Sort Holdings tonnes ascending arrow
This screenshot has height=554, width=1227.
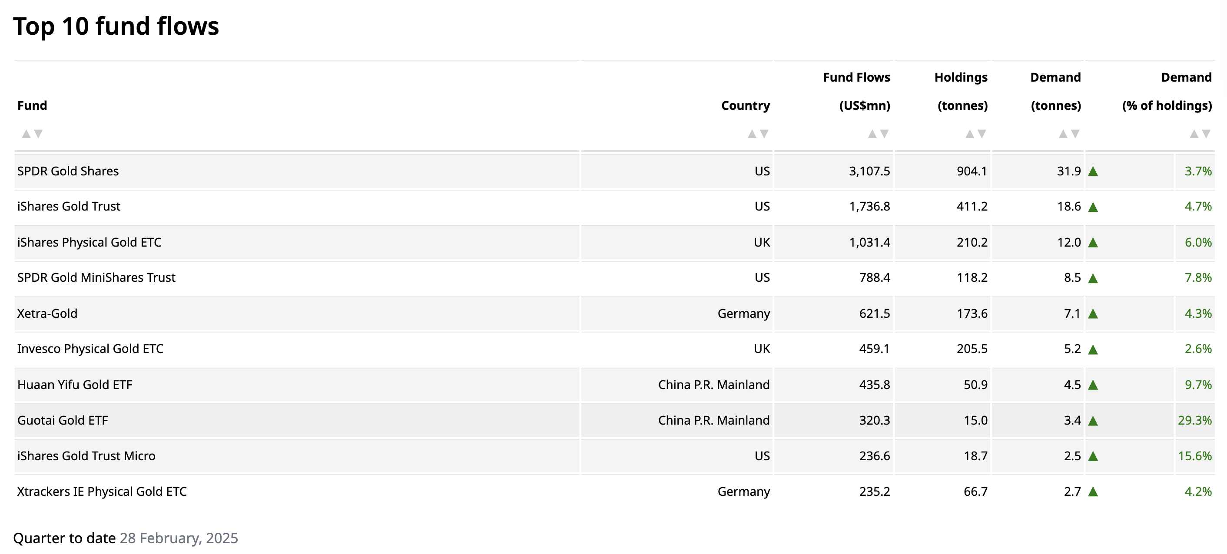tap(970, 134)
